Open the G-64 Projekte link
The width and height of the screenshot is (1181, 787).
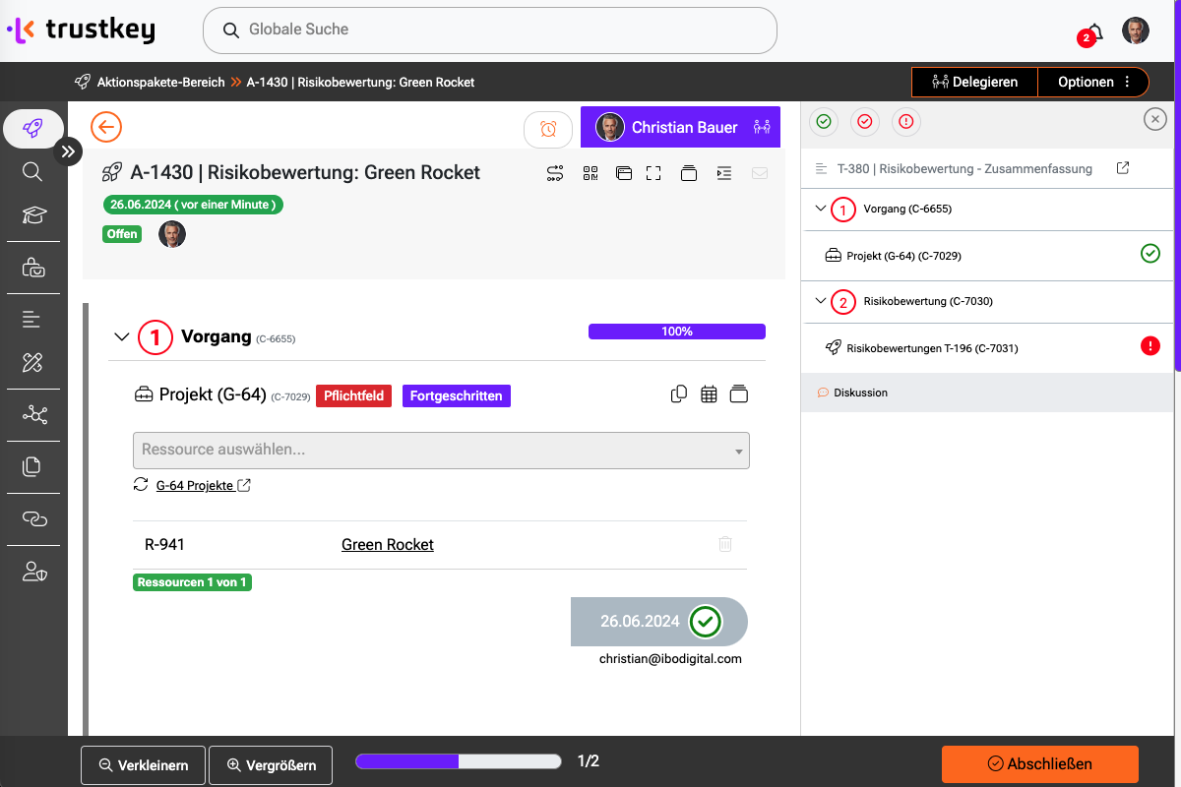pyautogui.click(x=203, y=485)
